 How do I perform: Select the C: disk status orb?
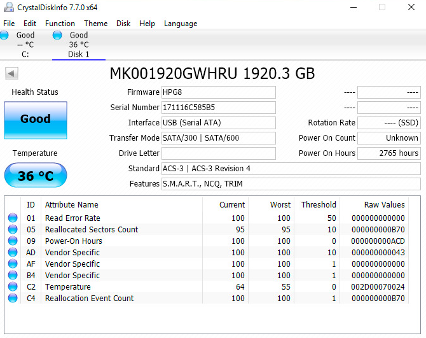point(4,35)
